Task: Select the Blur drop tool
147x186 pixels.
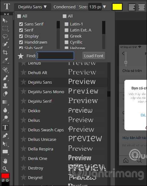Action: pos(5,110)
